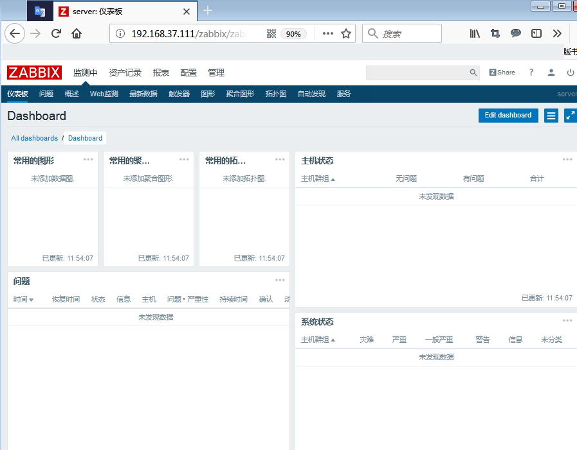Open the 问题 widget three-dot menu
The image size is (577, 450).
280,281
